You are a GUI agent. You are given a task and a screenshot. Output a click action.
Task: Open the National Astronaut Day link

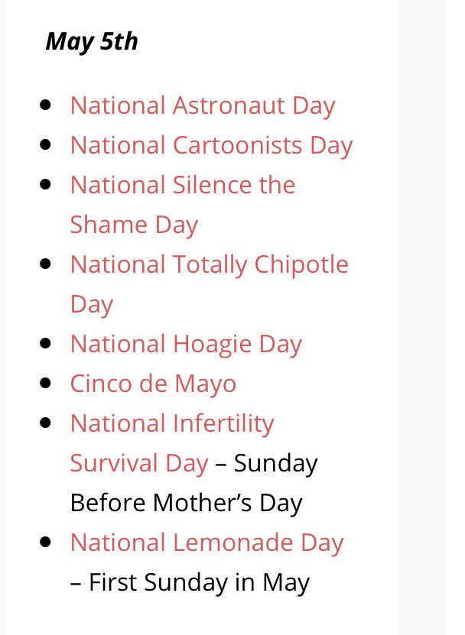coord(203,106)
